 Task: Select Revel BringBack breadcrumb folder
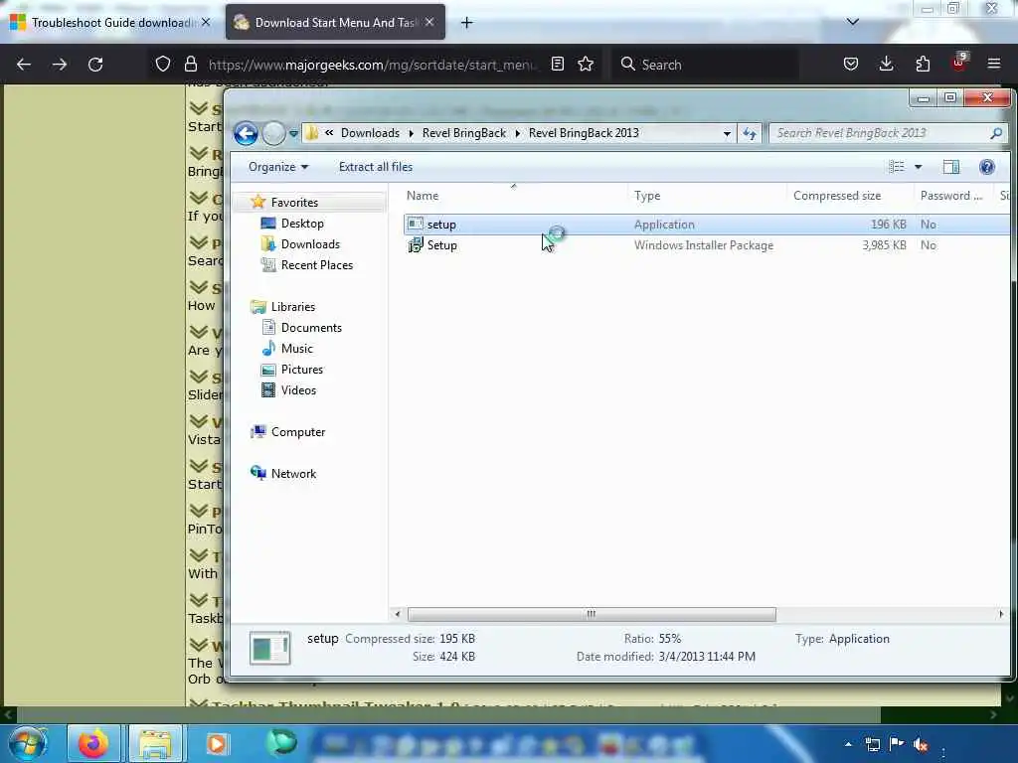[x=463, y=133]
